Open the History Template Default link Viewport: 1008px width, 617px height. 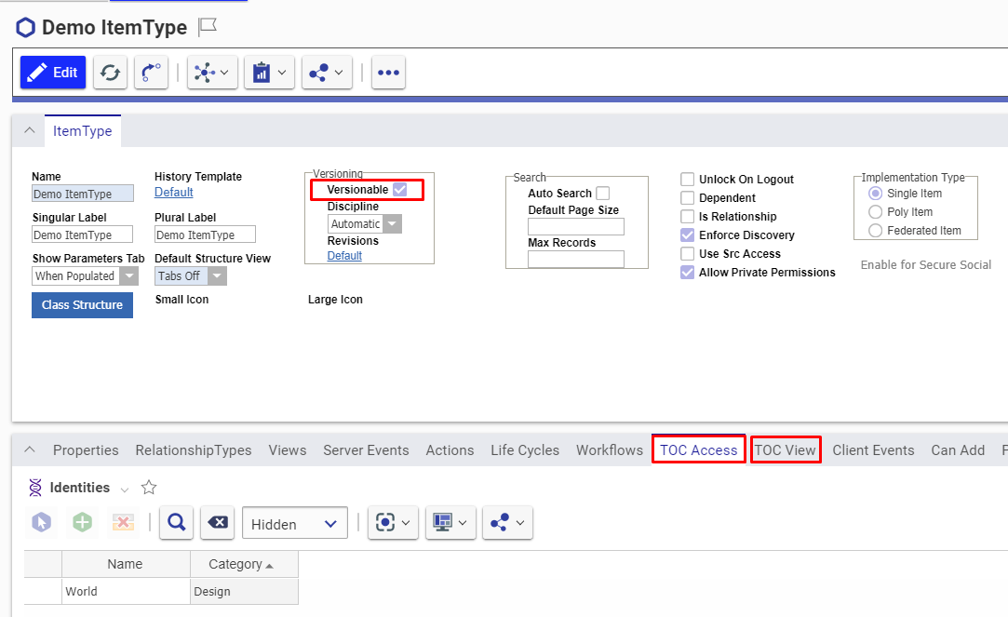tap(173, 193)
